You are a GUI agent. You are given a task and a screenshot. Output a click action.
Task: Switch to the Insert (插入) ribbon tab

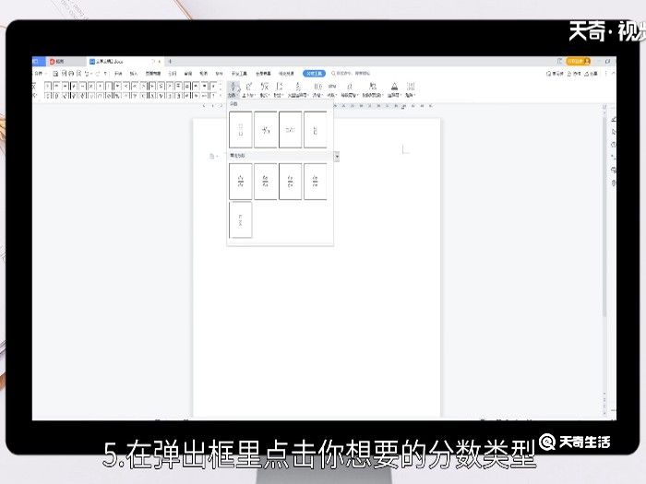(x=134, y=73)
